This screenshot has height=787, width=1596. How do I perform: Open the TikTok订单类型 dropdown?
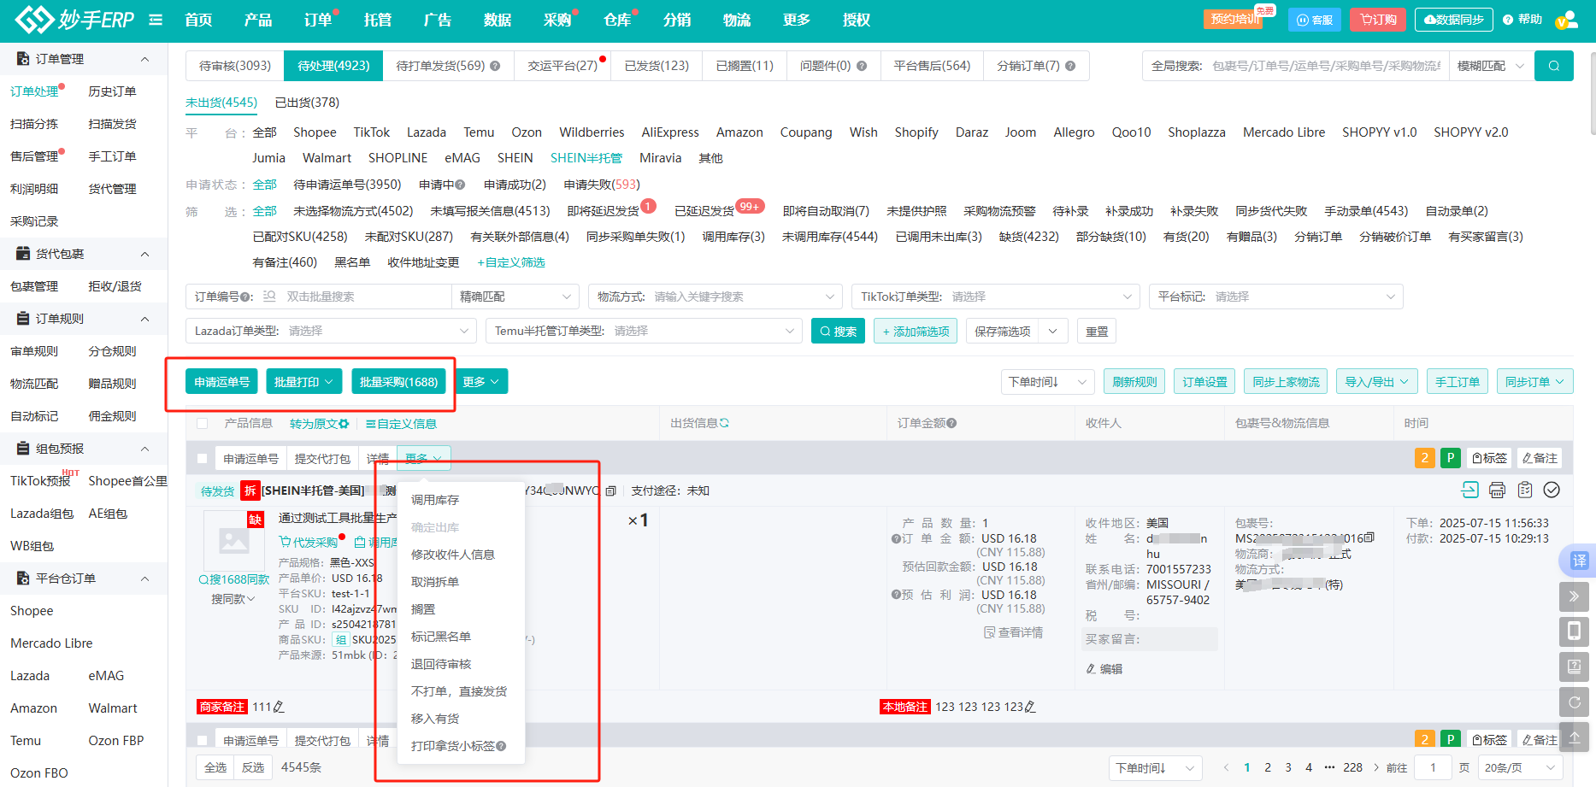(x=996, y=297)
